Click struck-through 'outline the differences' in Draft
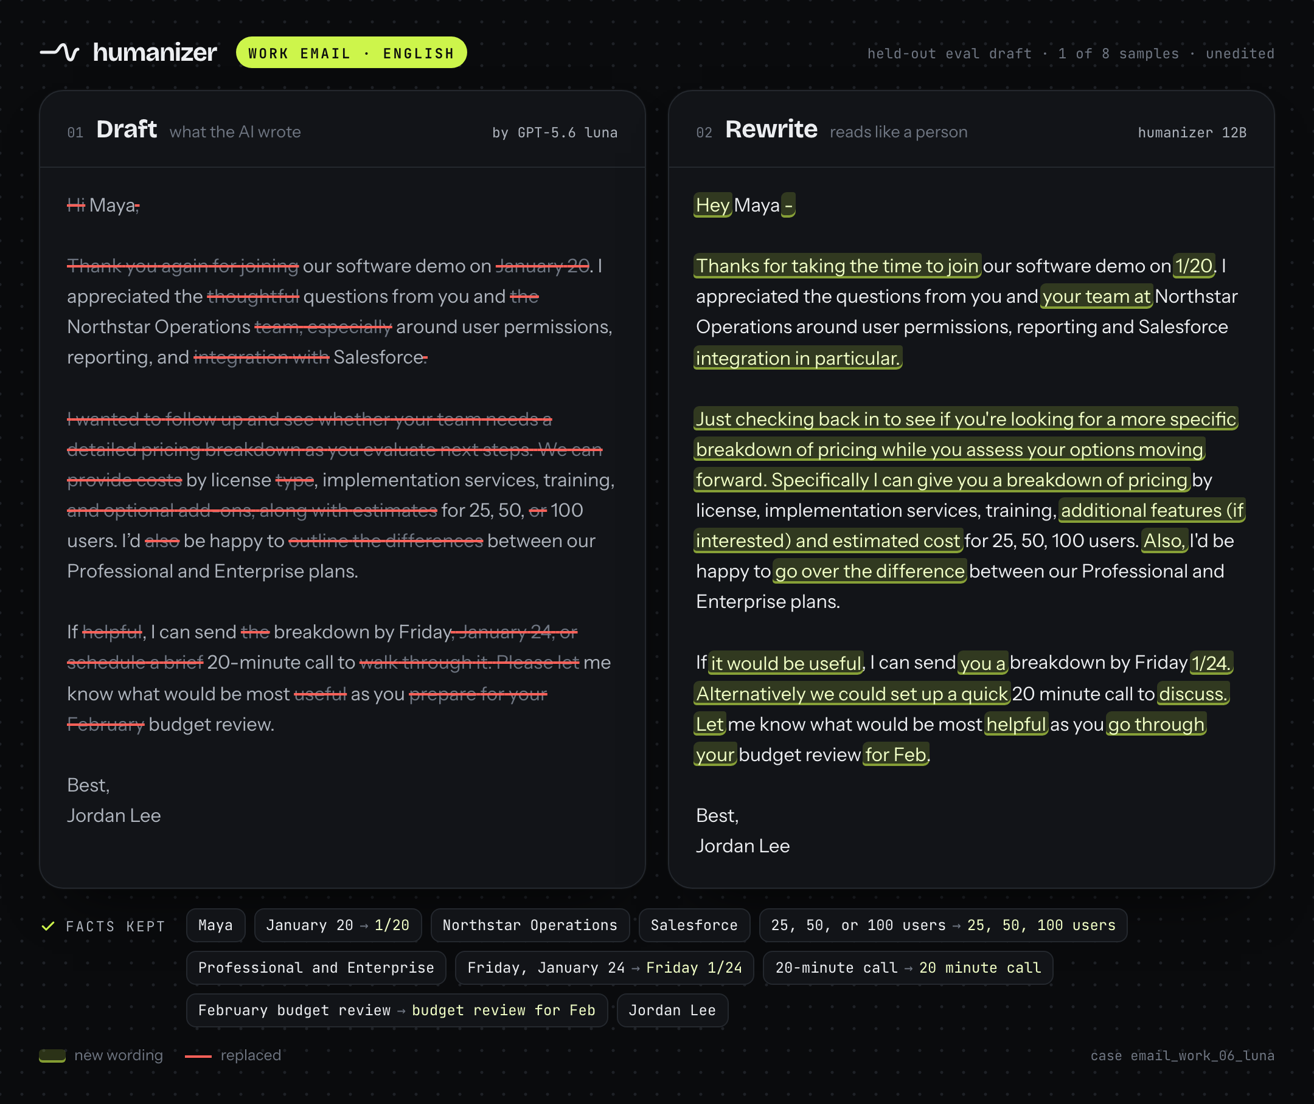 386,540
